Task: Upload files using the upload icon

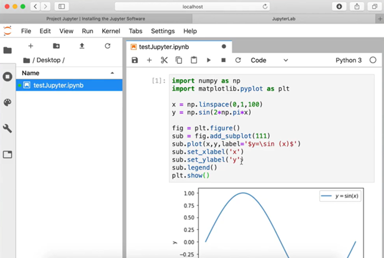Action: pos(82,46)
